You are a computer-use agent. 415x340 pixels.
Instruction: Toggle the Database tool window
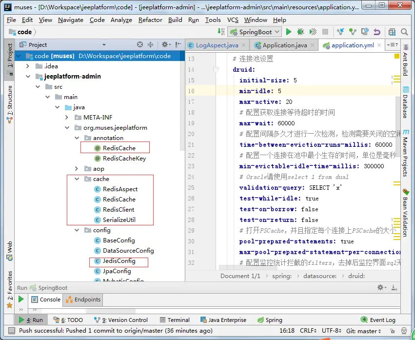click(405, 102)
